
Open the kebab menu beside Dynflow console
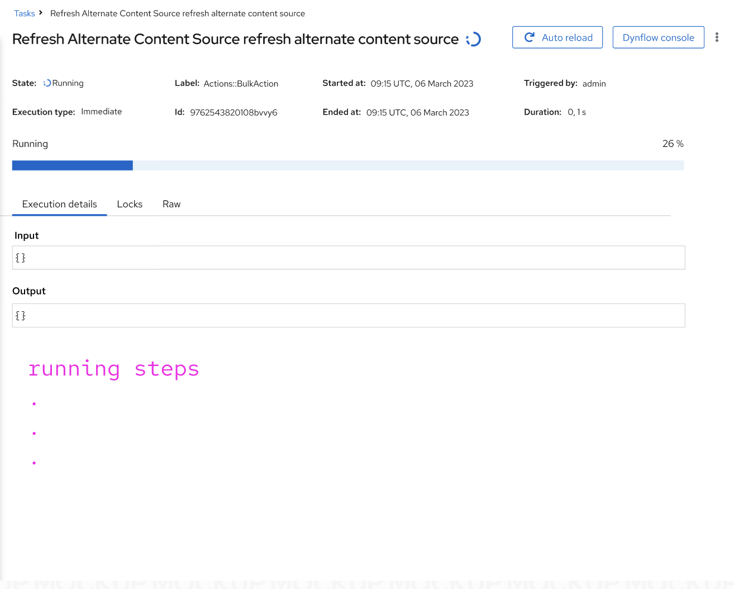pyautogui.click(x=717, y=37)
